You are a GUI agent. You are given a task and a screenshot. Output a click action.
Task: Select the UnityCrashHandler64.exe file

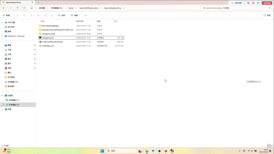click(52, 42)
